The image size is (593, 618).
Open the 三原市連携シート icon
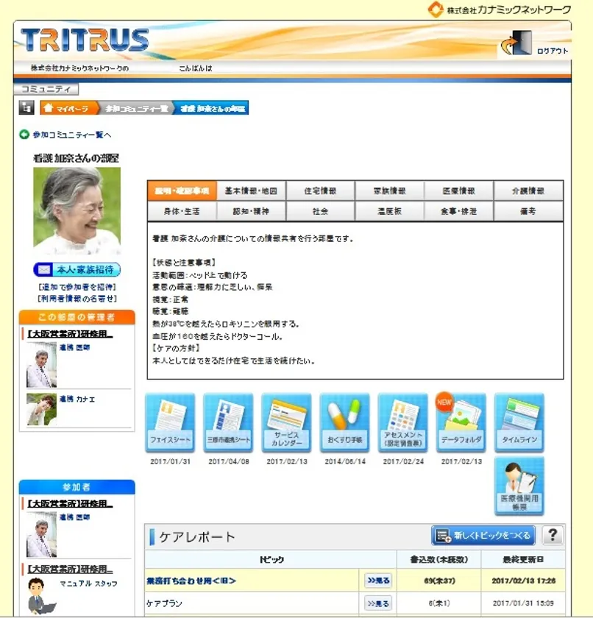point(228,422)
